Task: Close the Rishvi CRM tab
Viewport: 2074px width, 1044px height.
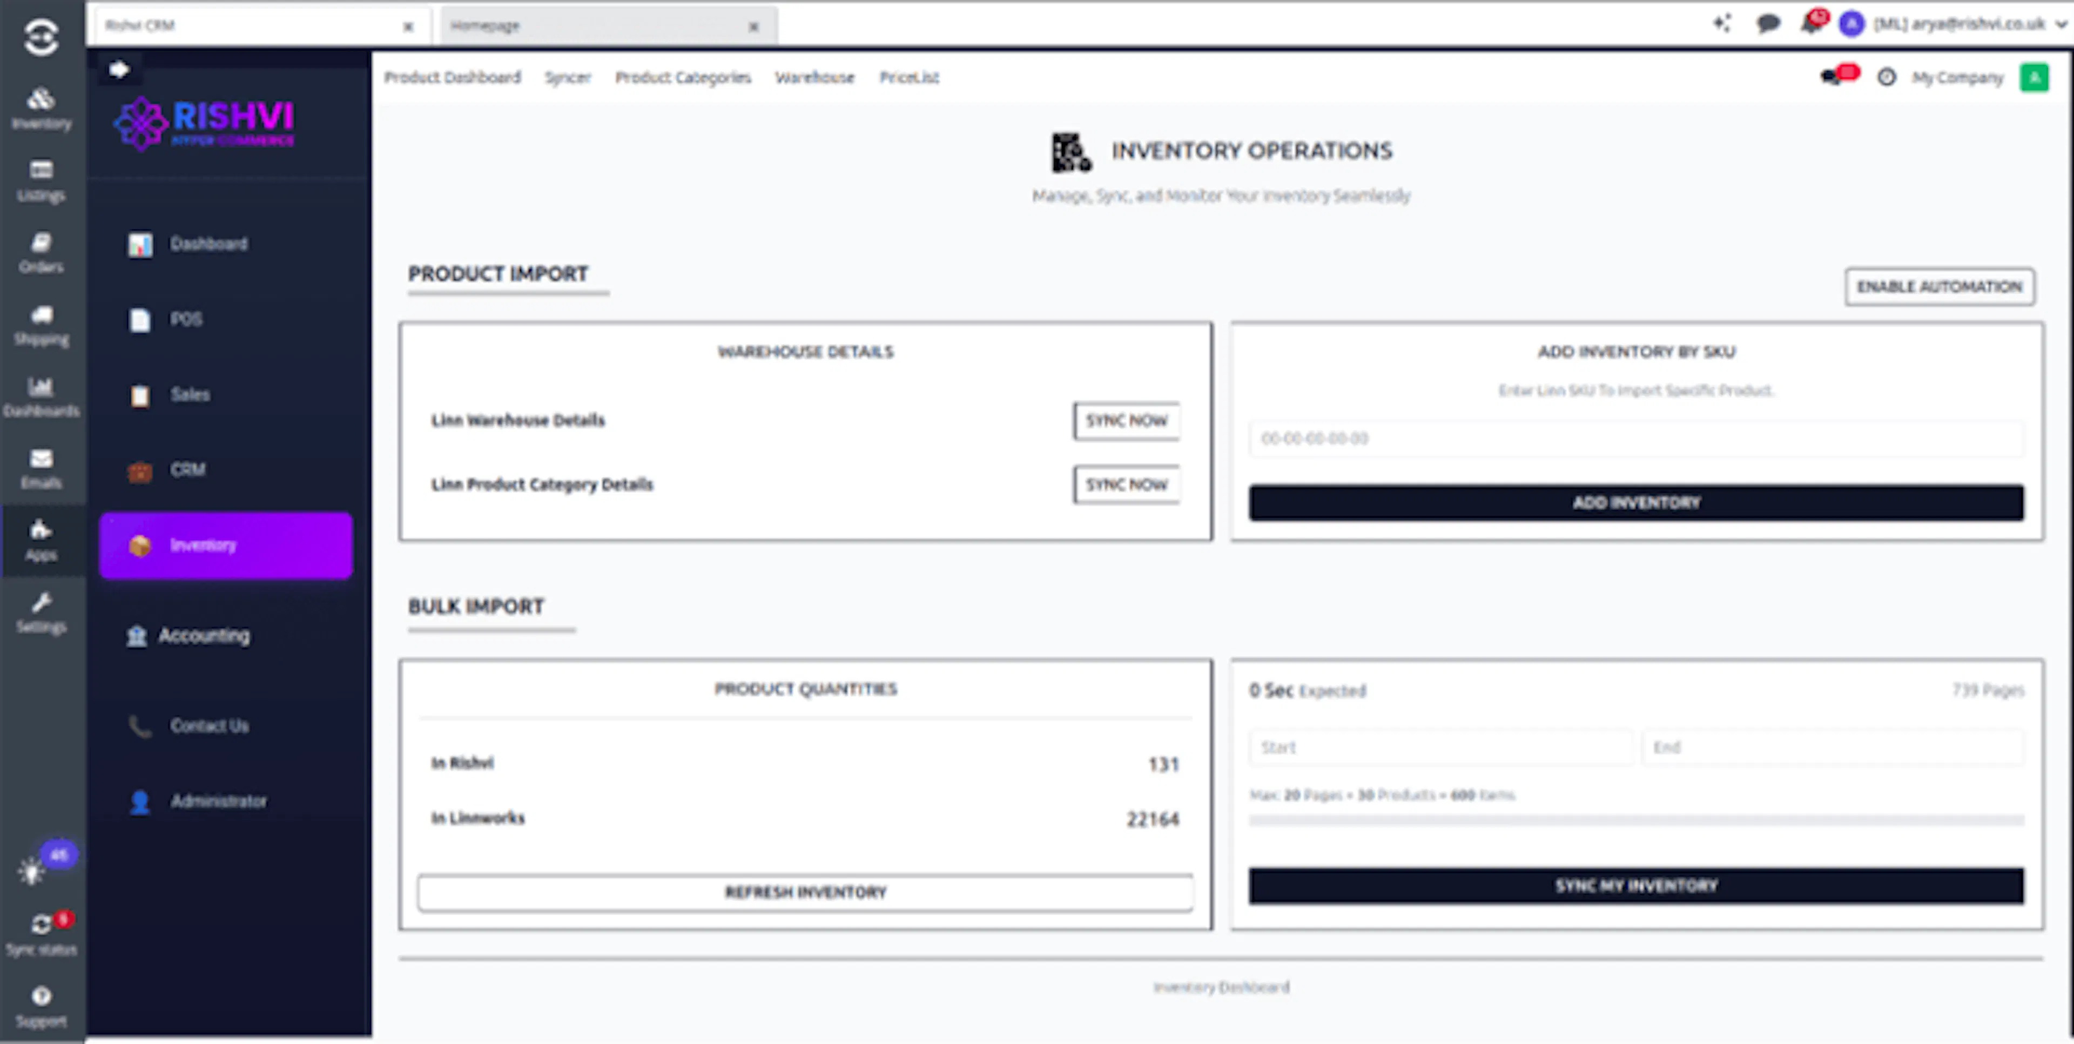Action: pyautogui.click(x=408, y=26)
